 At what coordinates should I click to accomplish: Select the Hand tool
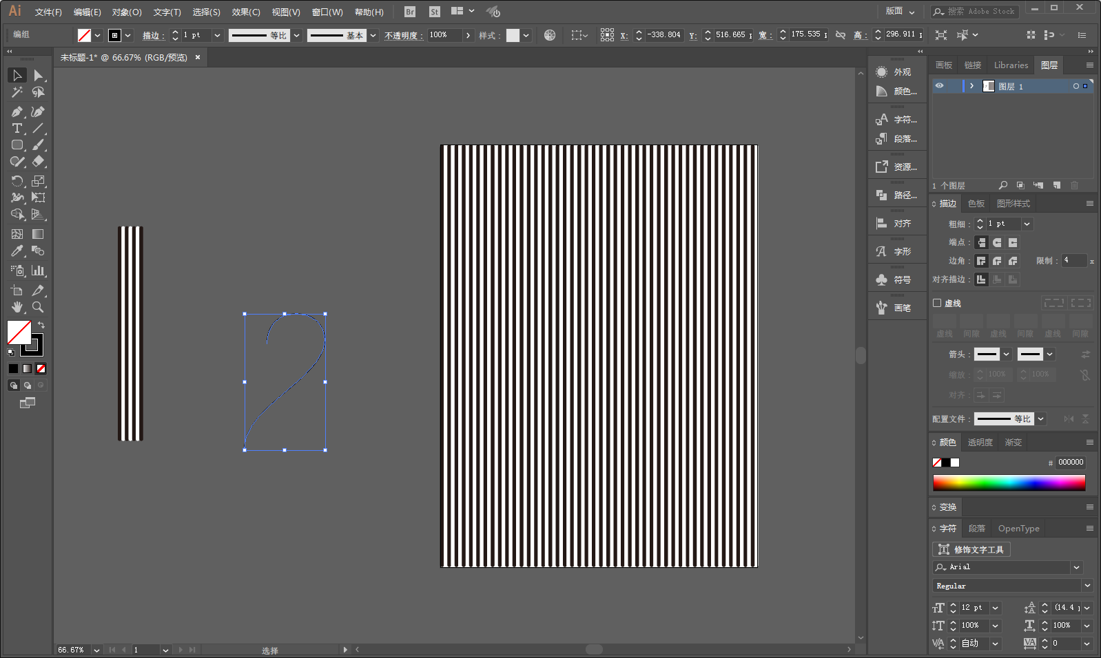[17, 307]
